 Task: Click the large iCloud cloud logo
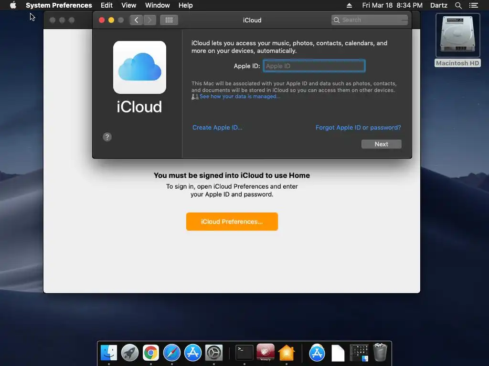click(140, 67)
